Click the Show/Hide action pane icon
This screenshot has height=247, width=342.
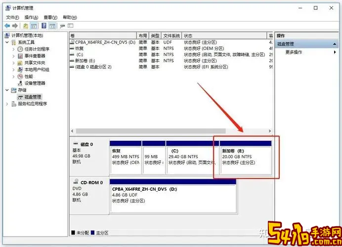[x=52, y=26]
